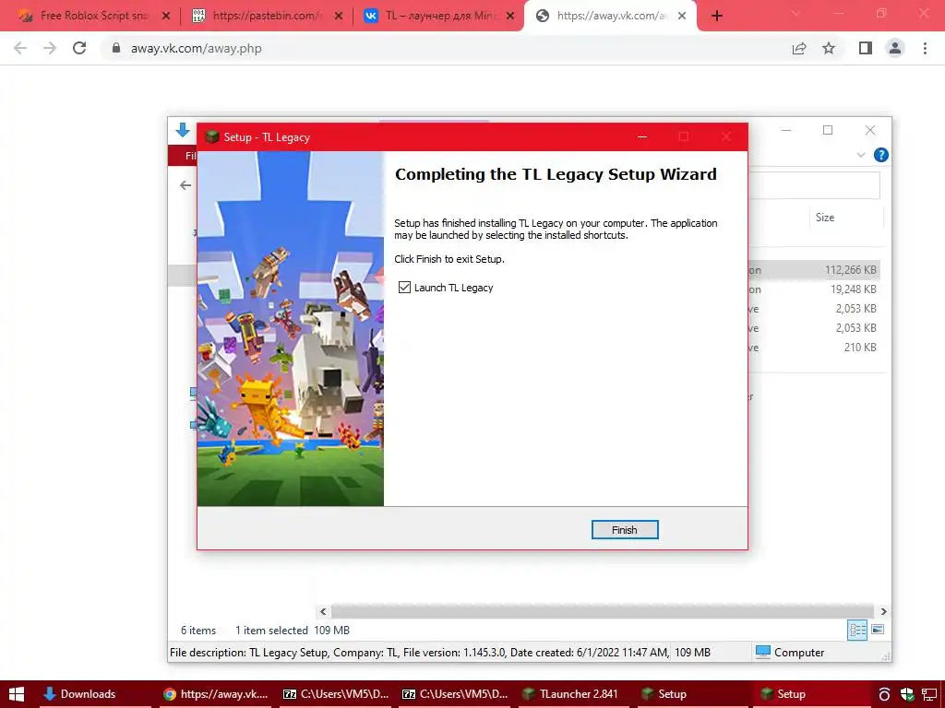
Task: Click the Setup - TL Legacy title icon
Action: [211, 136]
